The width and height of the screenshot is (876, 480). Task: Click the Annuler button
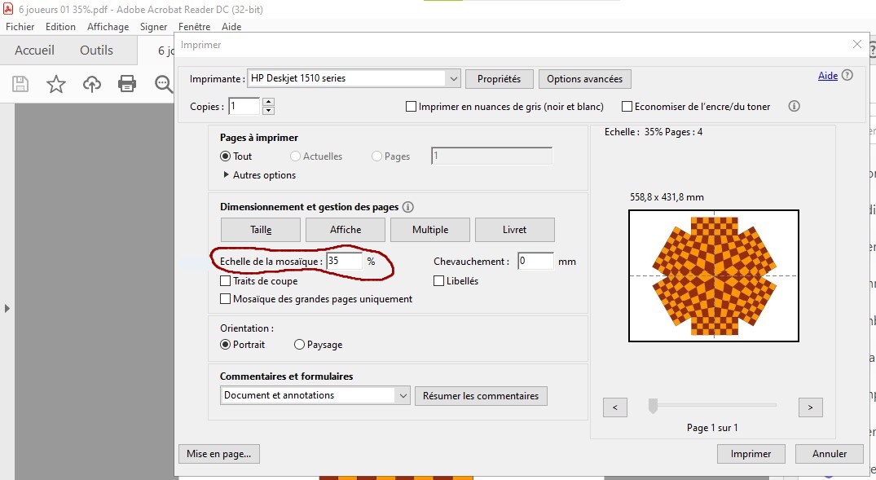[829, 454]
